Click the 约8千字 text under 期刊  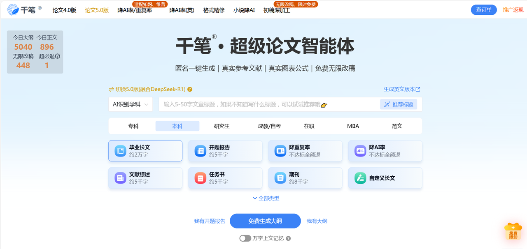coord(298,182)
